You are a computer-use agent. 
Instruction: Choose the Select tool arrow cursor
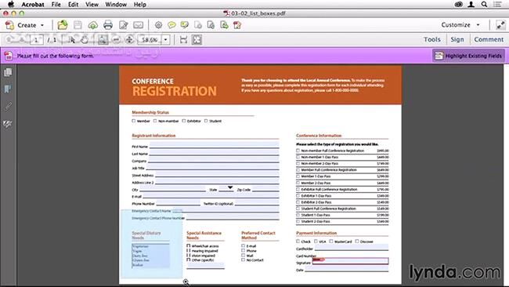click(x=72, y=40)
